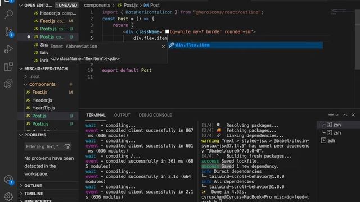Image resolution: width=360 pixels, height=202 pixels.
Task: Close the terminal panel
Action: click(x=353, y=115)
